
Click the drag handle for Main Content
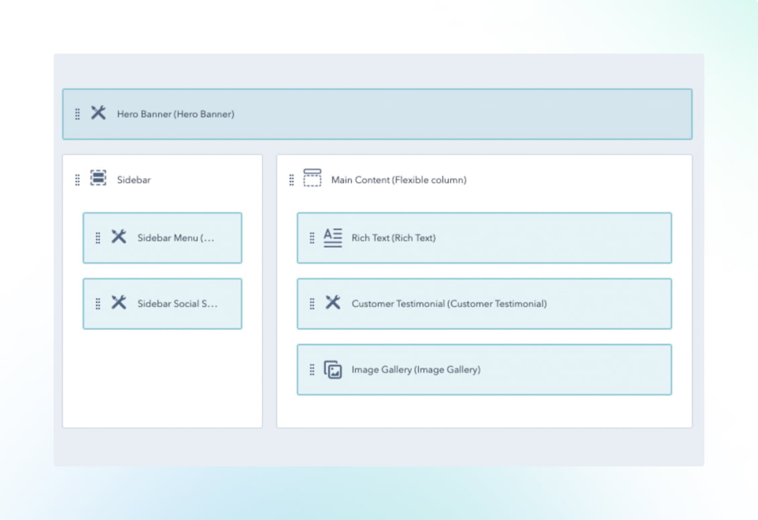pyautogui.click(x=291, y=180)
